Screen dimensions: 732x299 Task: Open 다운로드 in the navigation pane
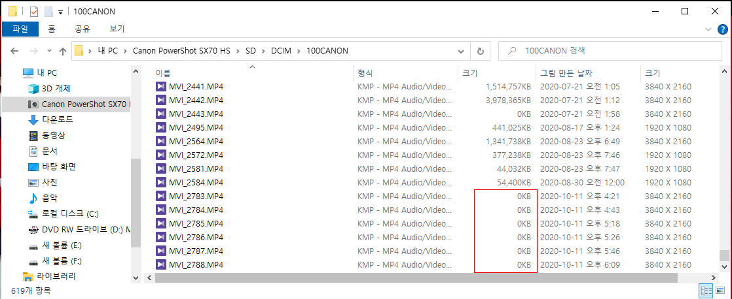tap(58, 119)
